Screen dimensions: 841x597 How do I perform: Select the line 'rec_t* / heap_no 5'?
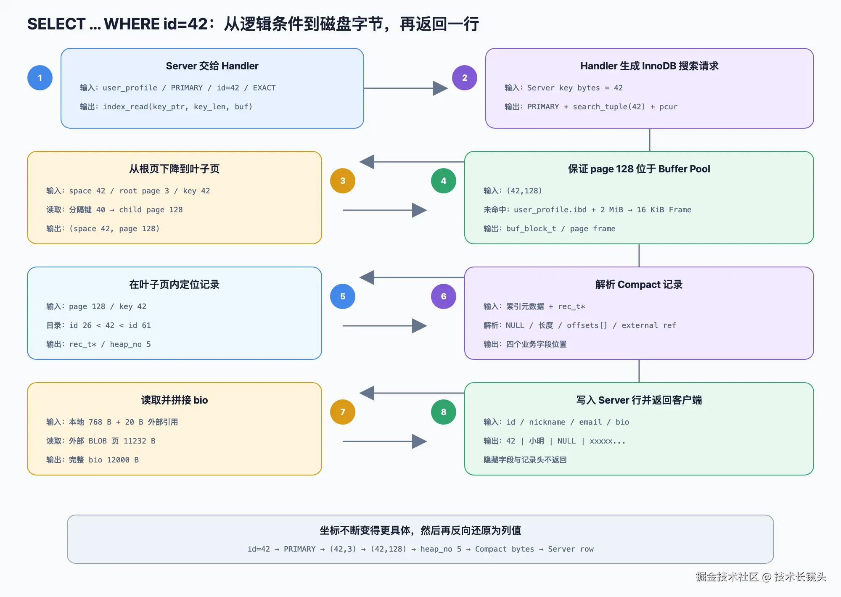(x=110, y=344)
